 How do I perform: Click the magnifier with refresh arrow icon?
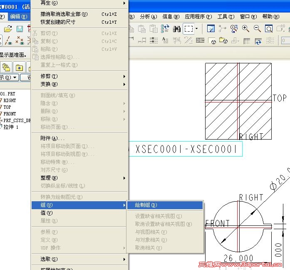(x=234, y=29)
